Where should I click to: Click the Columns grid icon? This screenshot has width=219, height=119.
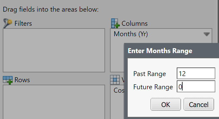pyautogui.click(x=115, y=23)
